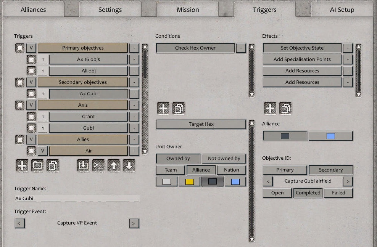Screen dimensions: 377x247
Task: Click the import trigger icon with the download arrow
Action: click(x=83, y=165)
